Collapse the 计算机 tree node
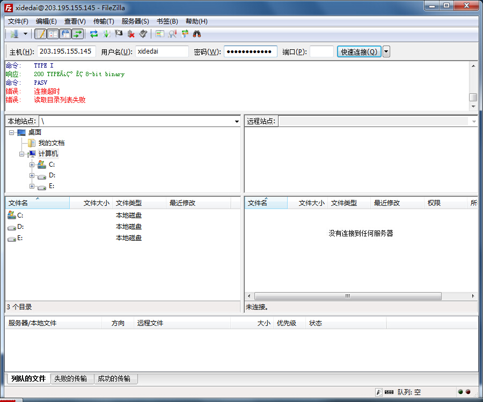This screenshot has height=402, width=483. [21, 154]
